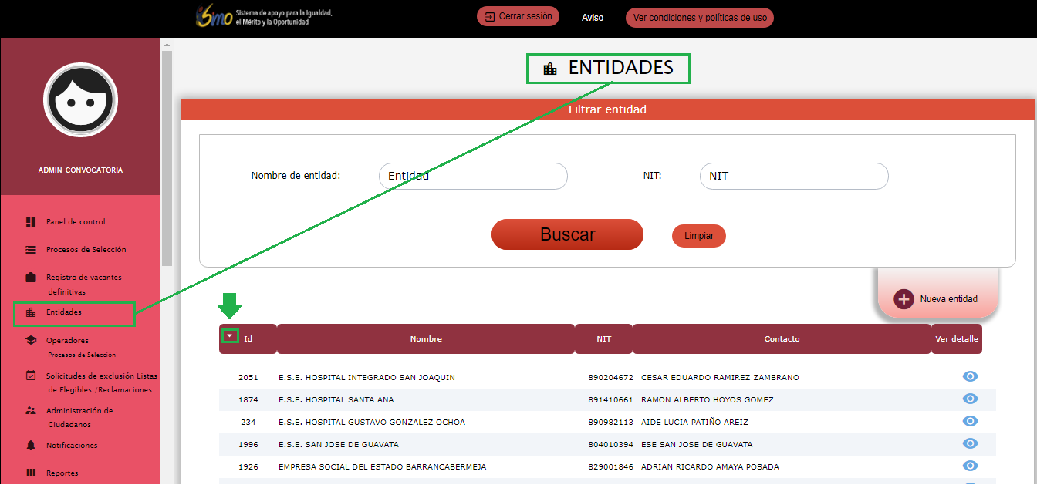Sort the table by Nombre column header
1037x485 pixels.
tap(426, 339)
